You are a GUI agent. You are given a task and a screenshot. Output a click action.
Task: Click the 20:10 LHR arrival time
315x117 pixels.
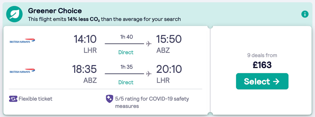169,69
